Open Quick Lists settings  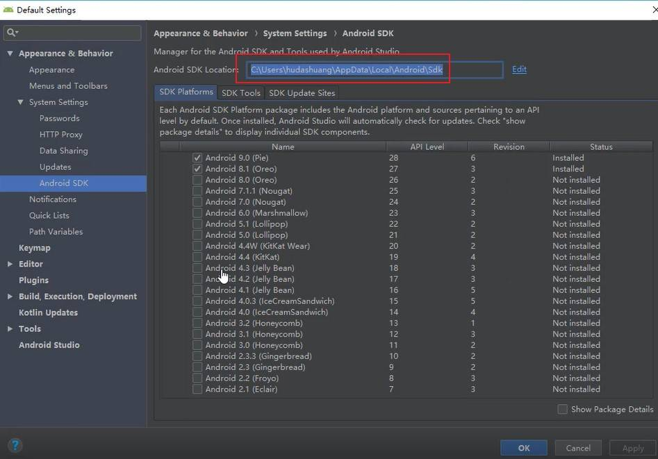(x=49, y=216)
